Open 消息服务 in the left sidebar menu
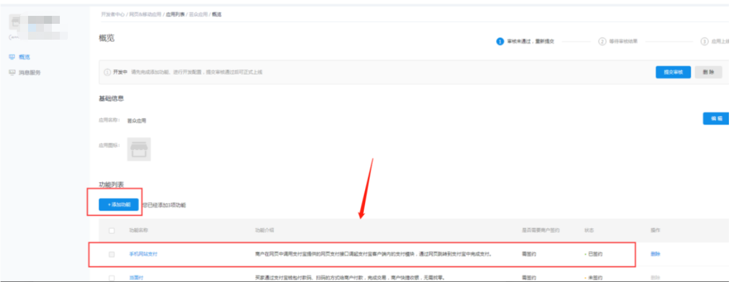The height and width of the screenshot is (282, 730). 29,73
